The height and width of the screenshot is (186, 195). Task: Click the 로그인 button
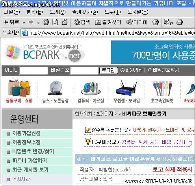tap(109, 71)
